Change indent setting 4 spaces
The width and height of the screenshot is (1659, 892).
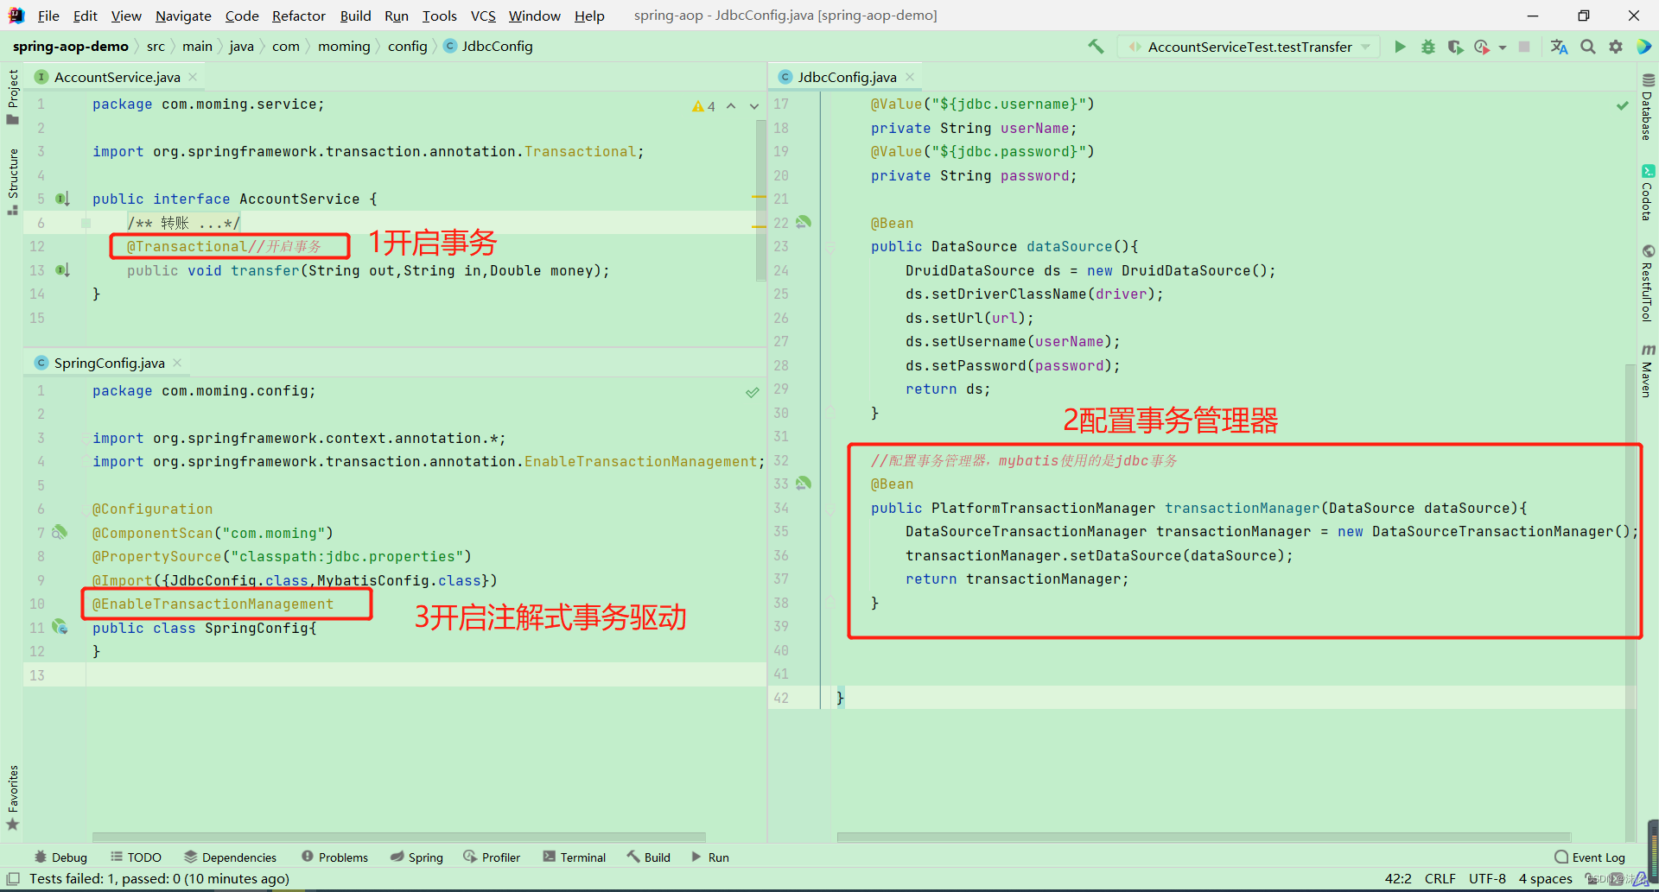click(1545, 879)
